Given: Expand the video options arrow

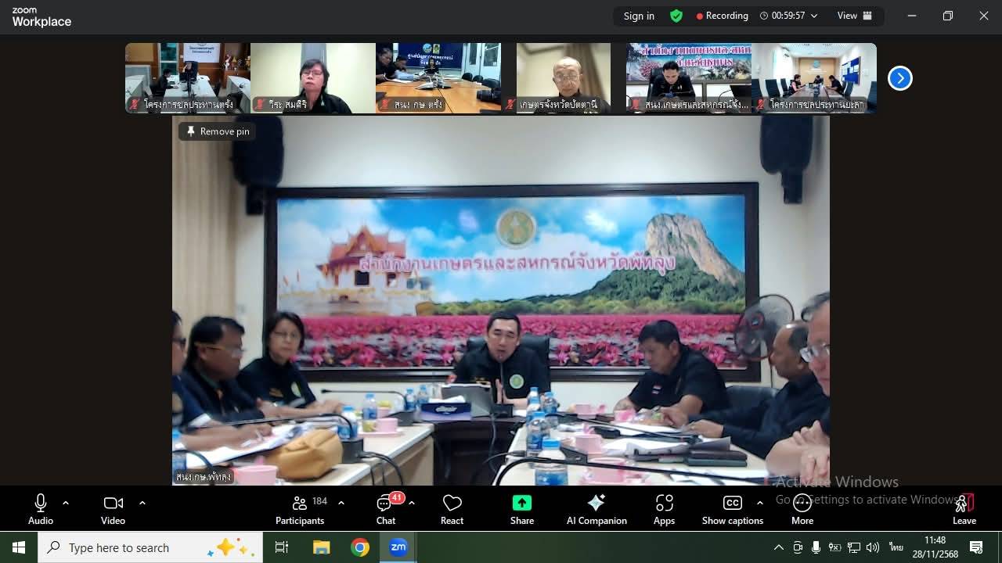Looking at the screenshot, I should (x=142, y=503).
